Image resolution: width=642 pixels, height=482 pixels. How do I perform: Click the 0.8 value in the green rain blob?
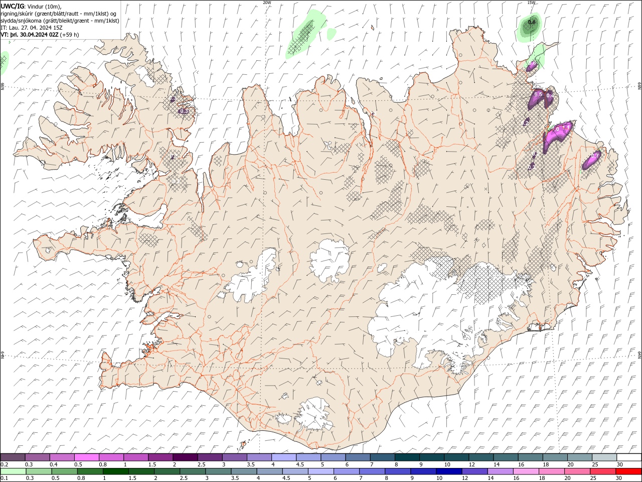(x=532, y=22)
